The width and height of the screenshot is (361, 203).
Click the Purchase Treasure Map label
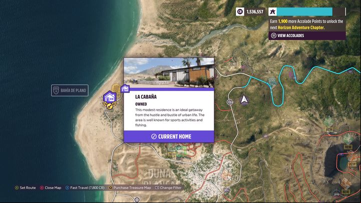[x=132, y=188]
